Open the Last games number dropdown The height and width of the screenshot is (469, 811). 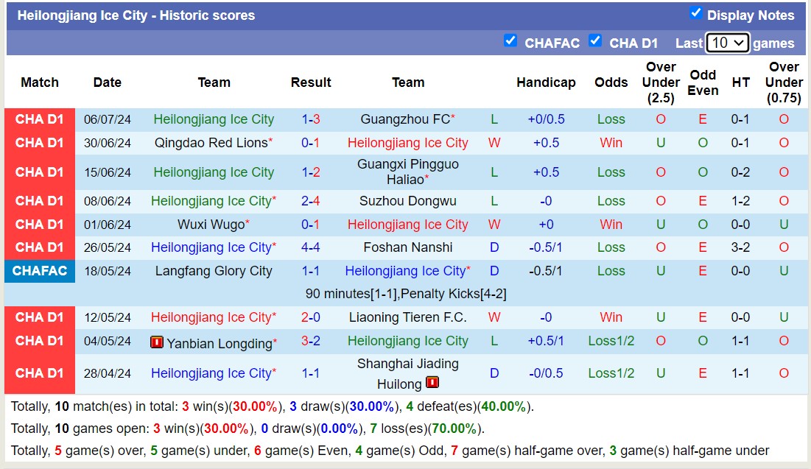pos(729,43)
